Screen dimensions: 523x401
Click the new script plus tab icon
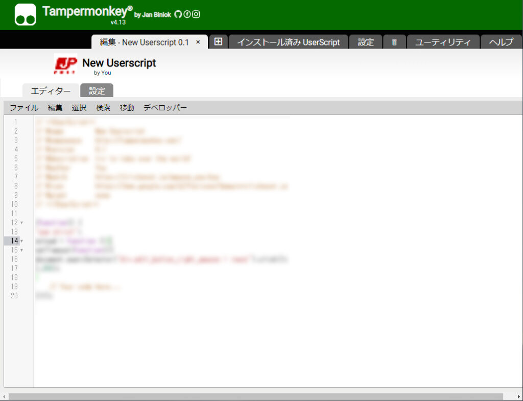(218, 42)
